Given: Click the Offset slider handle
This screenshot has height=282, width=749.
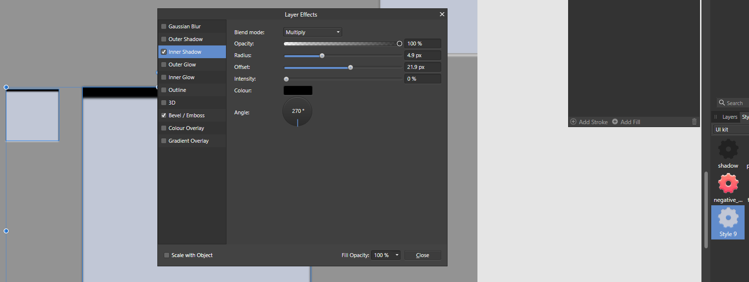Looking at the screenshot, I should coord(350,67).
